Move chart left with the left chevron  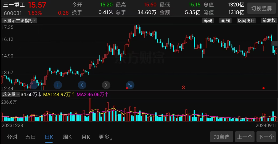click(x=82, y=85)
